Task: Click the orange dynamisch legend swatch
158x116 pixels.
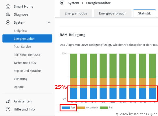Action: (81, 108)
